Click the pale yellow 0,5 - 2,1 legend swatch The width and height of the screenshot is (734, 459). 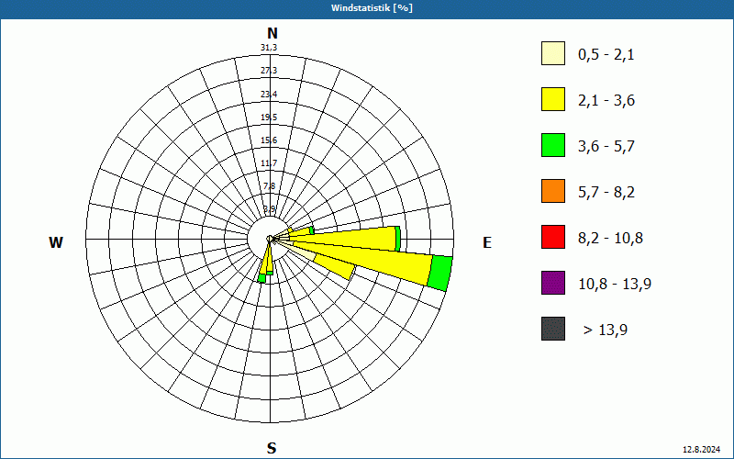[x=553, y=53]
